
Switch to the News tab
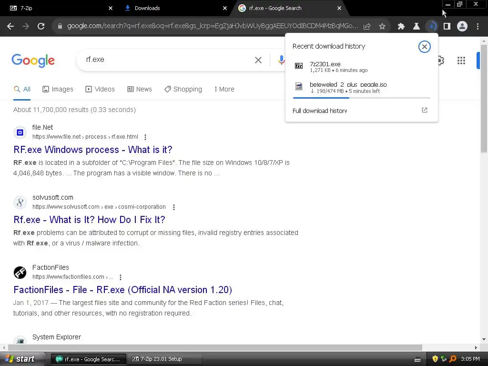(140, 89)
